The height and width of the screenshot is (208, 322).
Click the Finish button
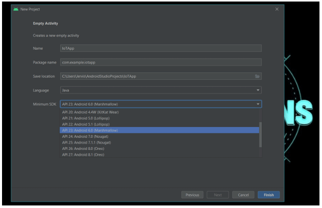click(268, 195)
